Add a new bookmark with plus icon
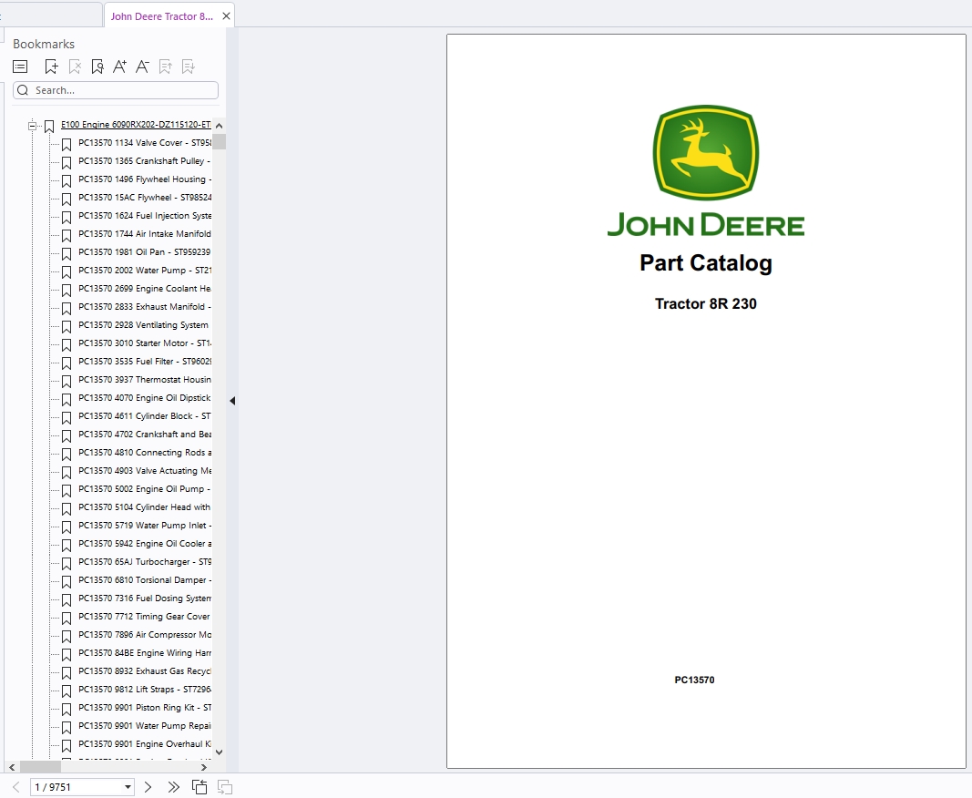 pyautogui.click(x=51, y=66)
